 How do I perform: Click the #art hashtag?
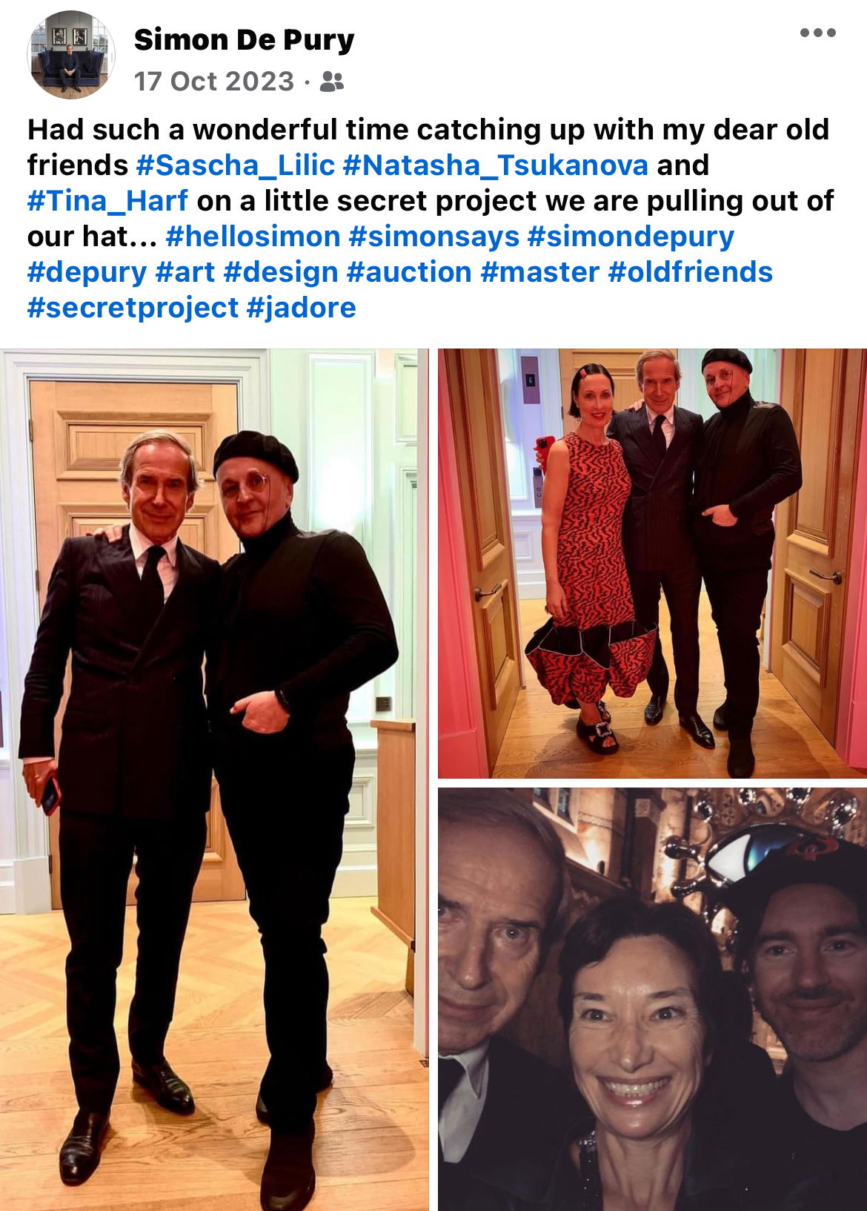click(x=185, y=271)
